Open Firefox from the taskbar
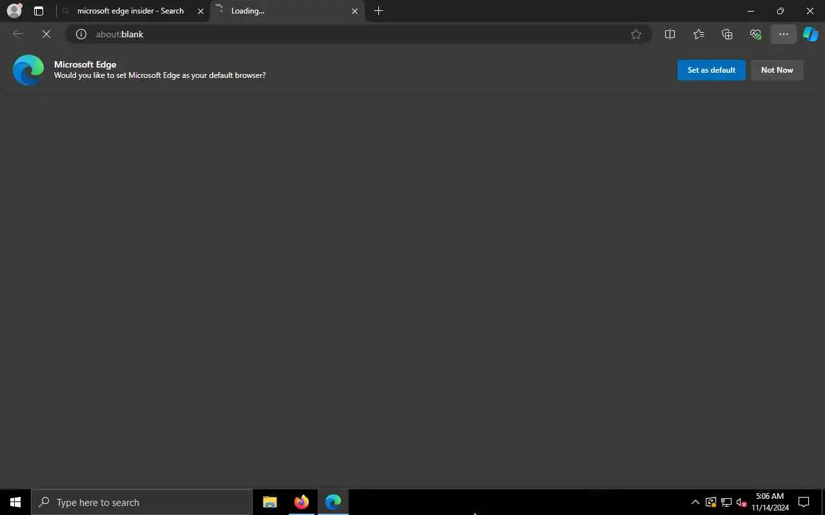 (x=302, y=502)
